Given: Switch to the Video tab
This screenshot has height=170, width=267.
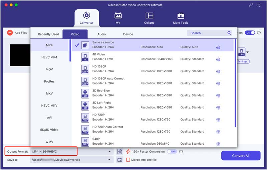Looking at the screenshot, I should point(75,34).
